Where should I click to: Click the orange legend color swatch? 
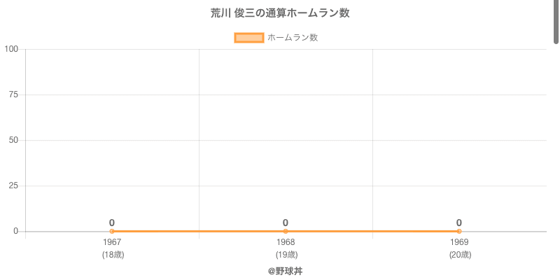point(248,38)
